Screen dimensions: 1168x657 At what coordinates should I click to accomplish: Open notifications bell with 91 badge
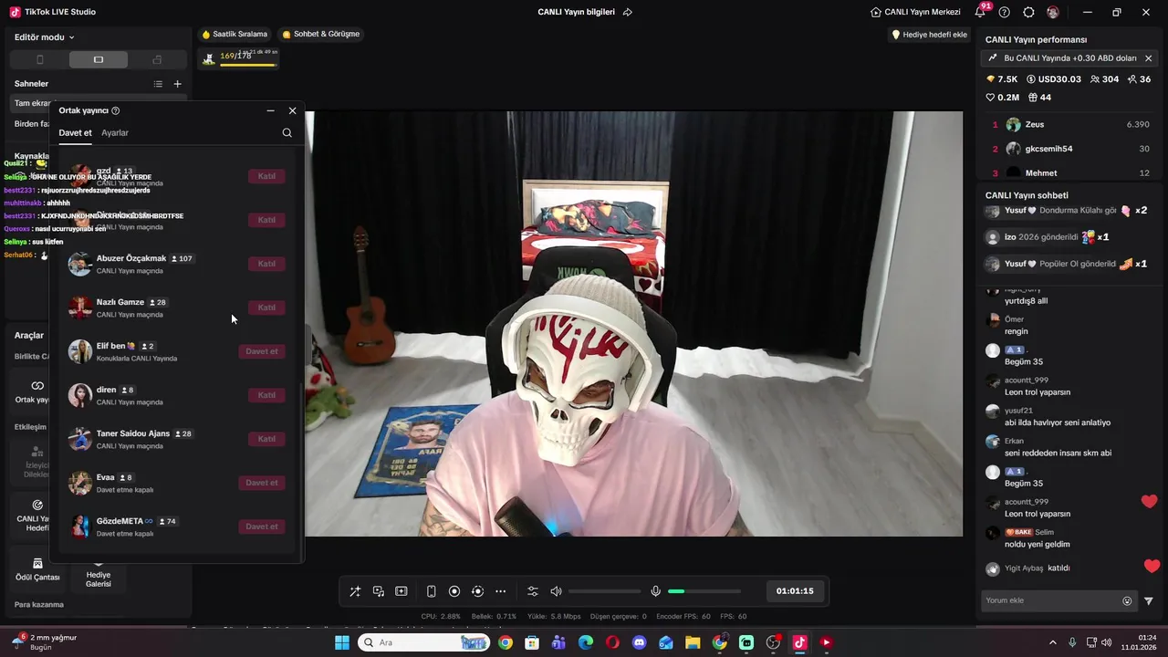(981, 12)
